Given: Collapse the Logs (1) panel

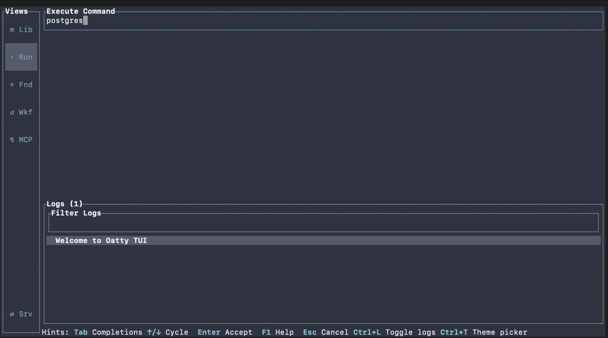Looking at the screenshot, I should [64, 203].
